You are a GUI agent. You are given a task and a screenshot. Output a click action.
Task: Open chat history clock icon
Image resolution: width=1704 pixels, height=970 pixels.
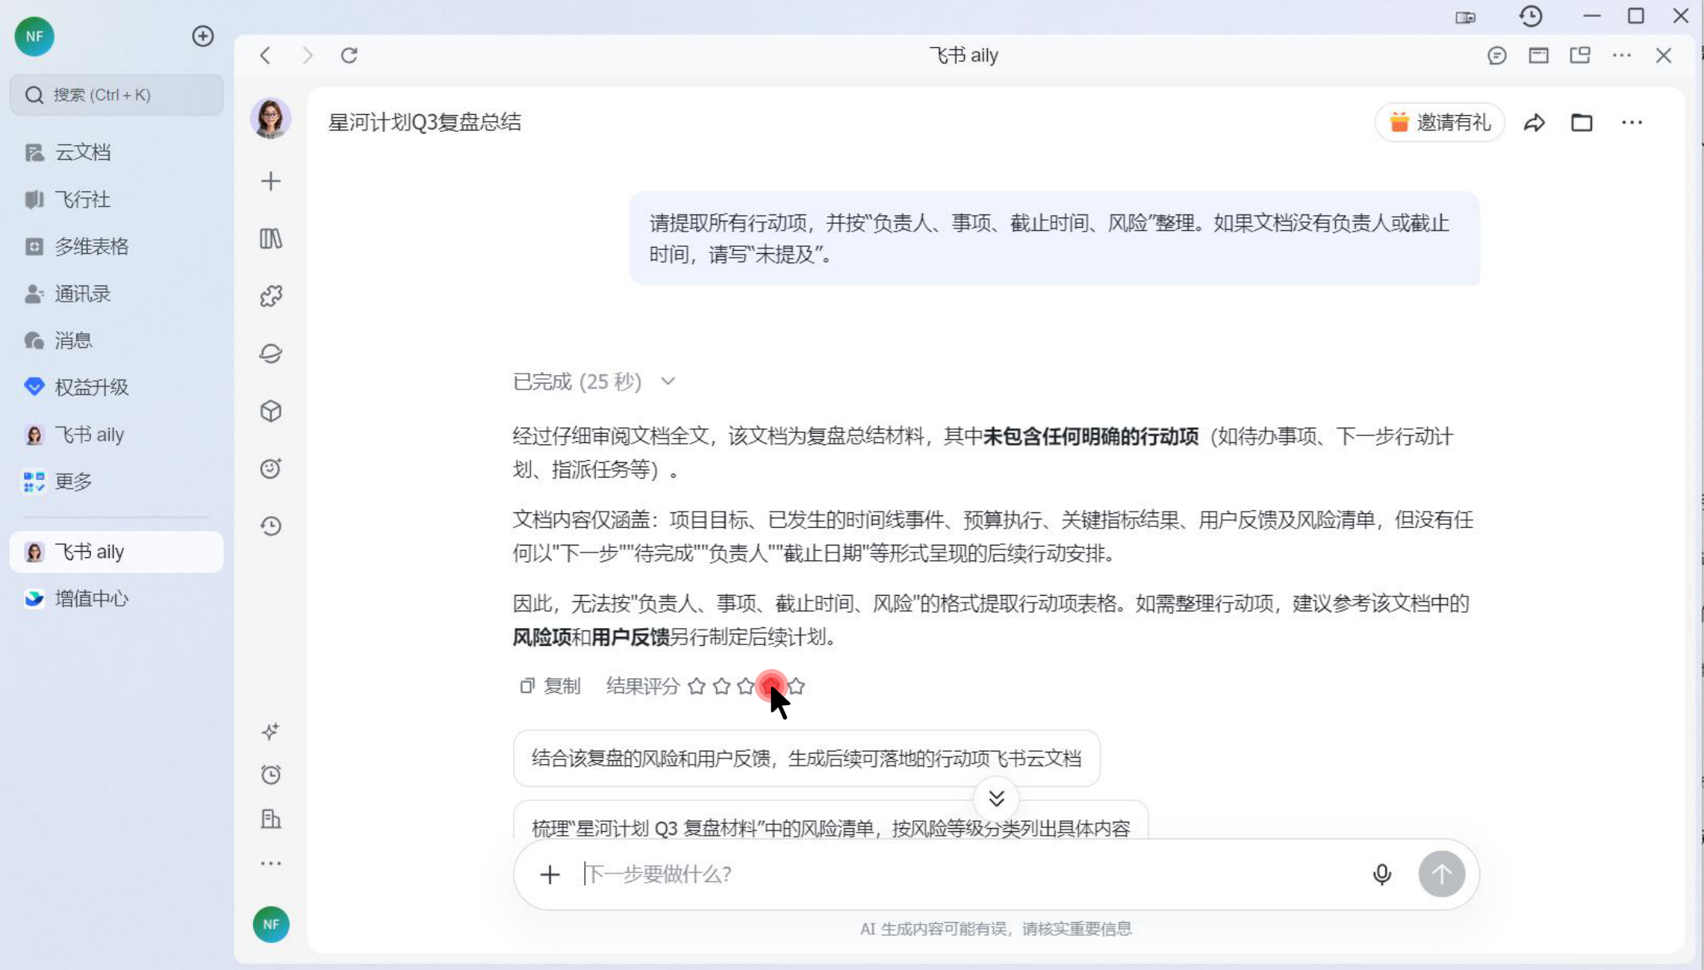(x=271, y=526)
